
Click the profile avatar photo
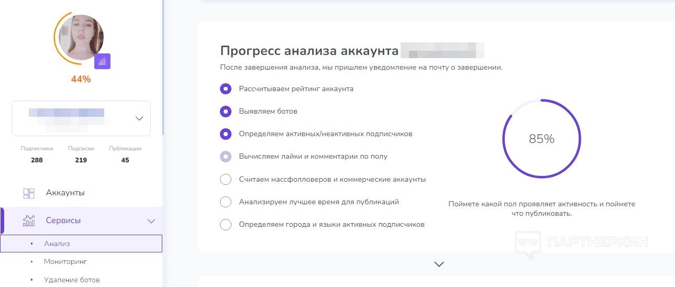(x=81, y=38)
